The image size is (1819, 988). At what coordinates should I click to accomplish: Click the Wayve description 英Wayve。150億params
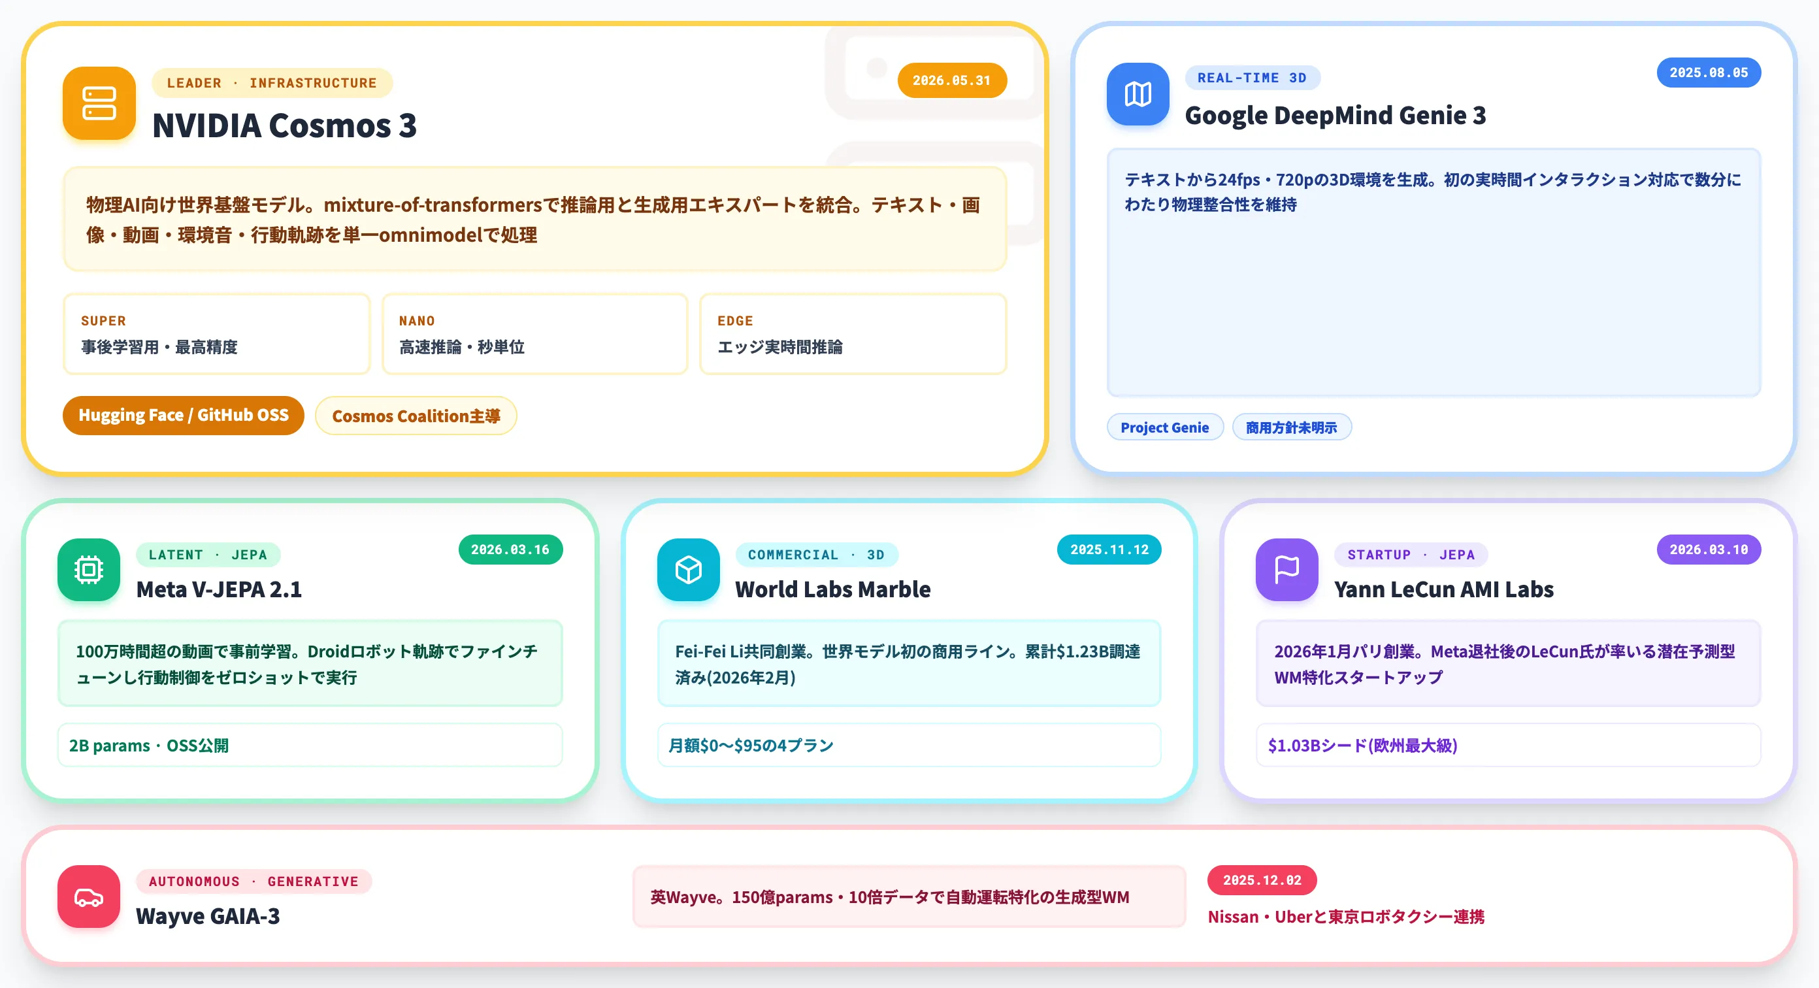[909, 897]
